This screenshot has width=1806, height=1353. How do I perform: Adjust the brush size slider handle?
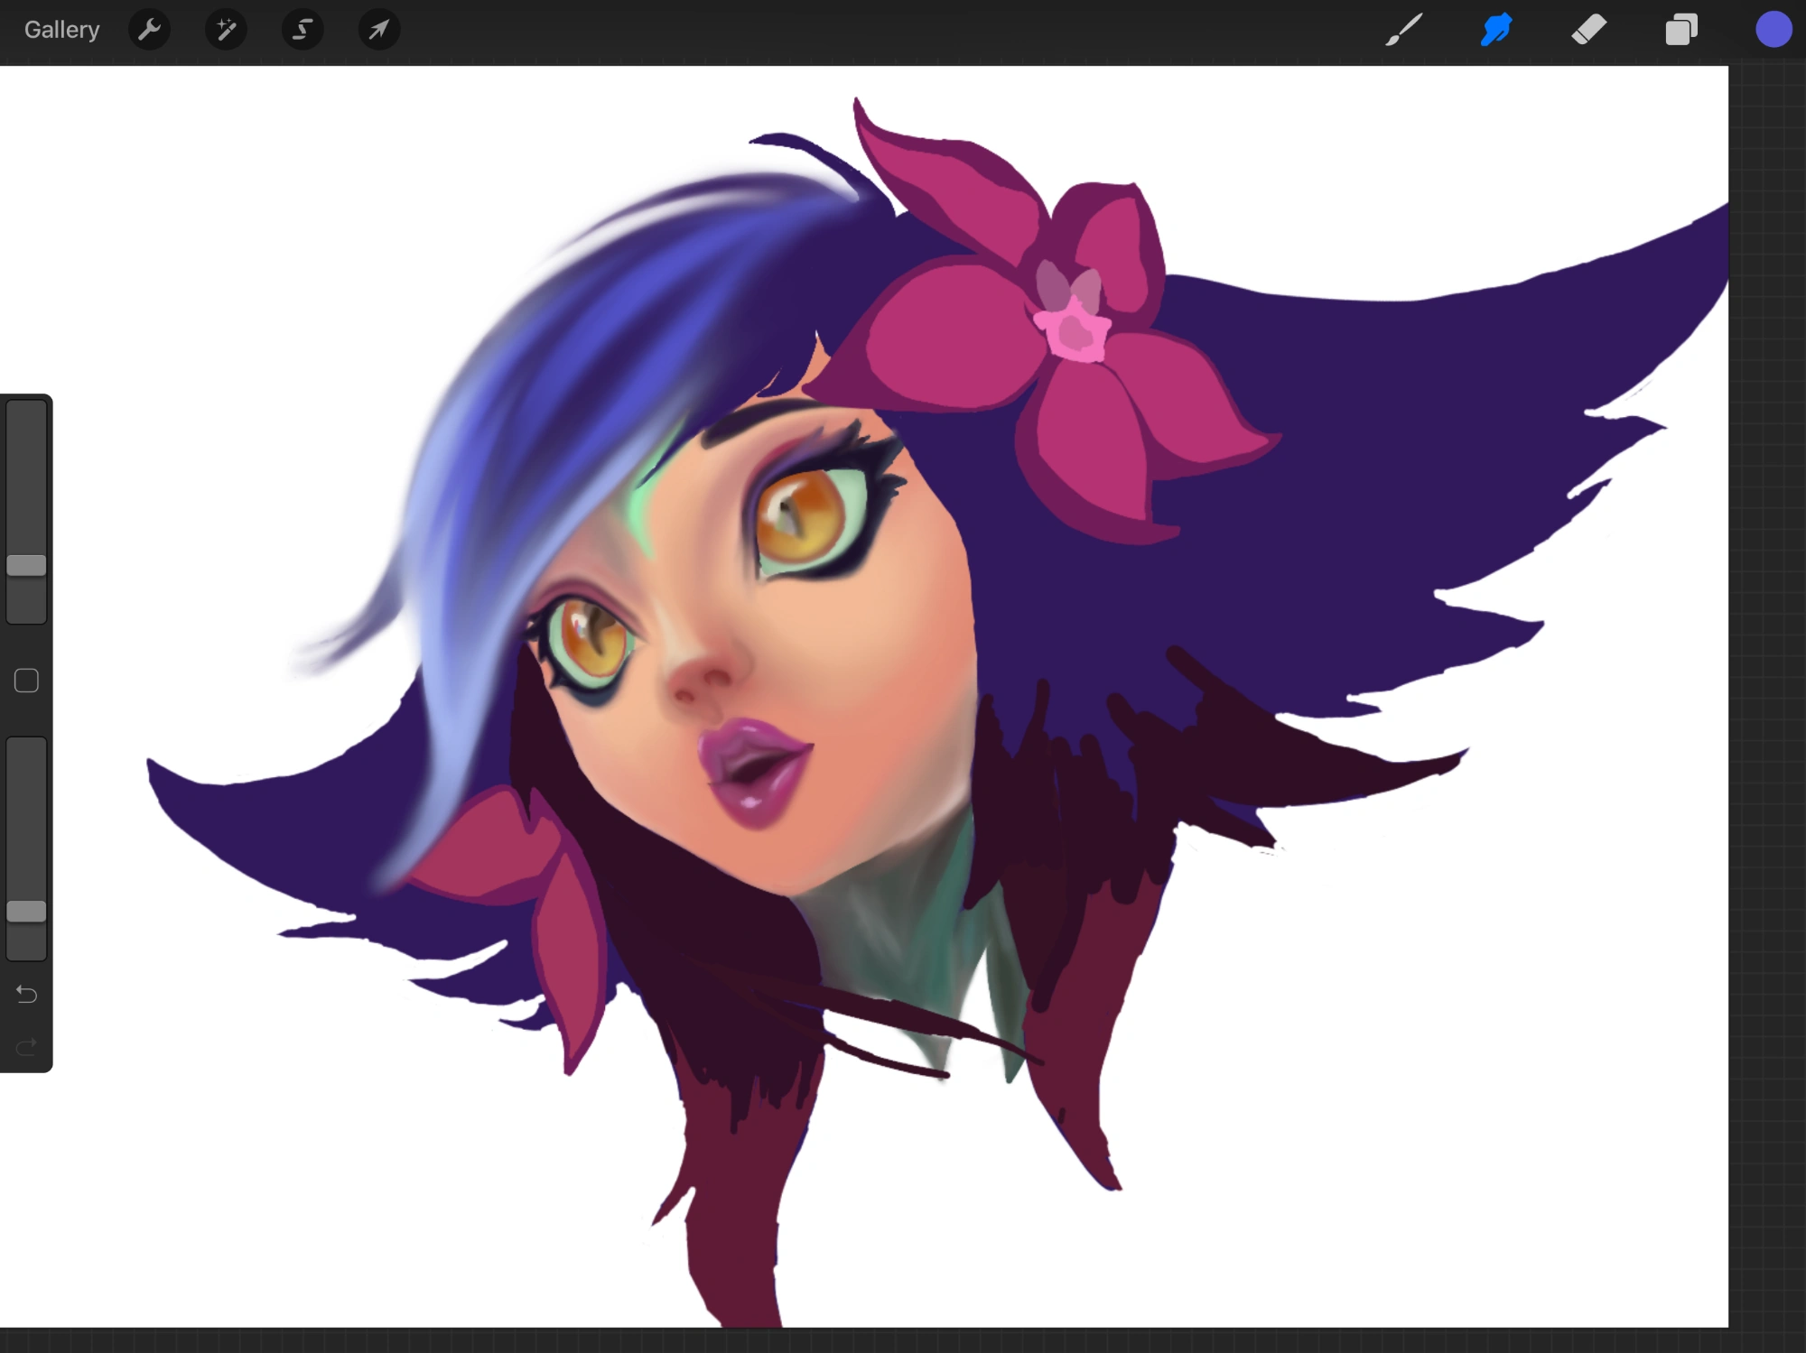pyautogui.click(x=27, y=564)
